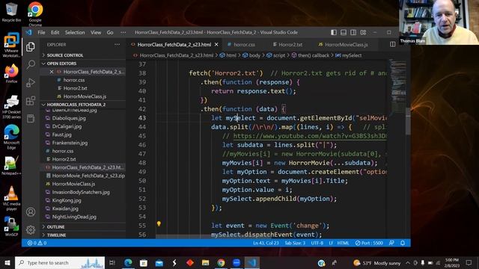Open errors and warnings count in status bar
479x269 pixels.
37,243
